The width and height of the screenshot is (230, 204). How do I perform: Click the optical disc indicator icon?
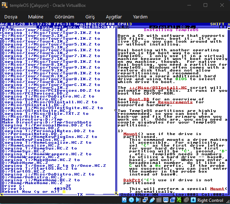131,200
